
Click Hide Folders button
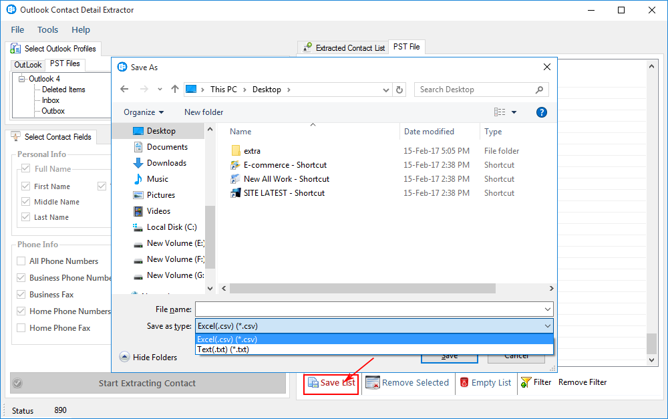click(x=148, y=358)
